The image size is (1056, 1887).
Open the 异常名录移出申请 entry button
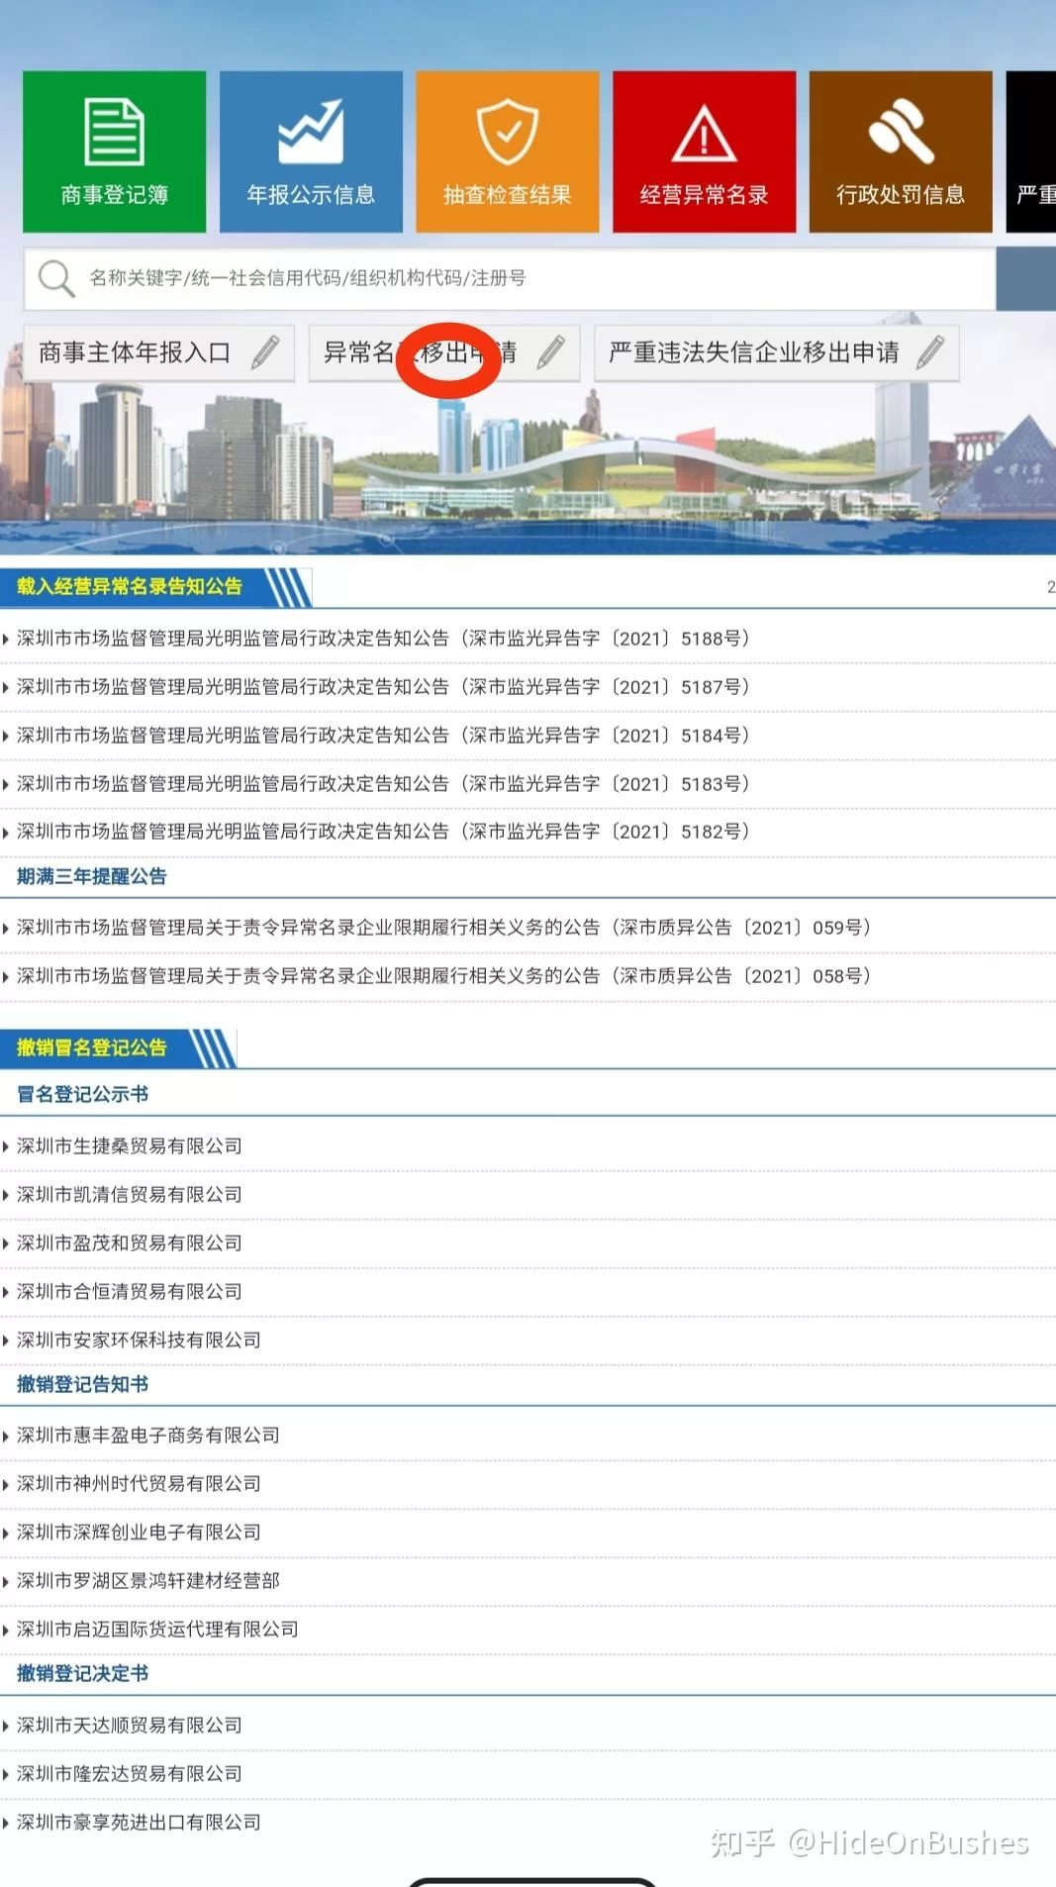pos(443,352)
